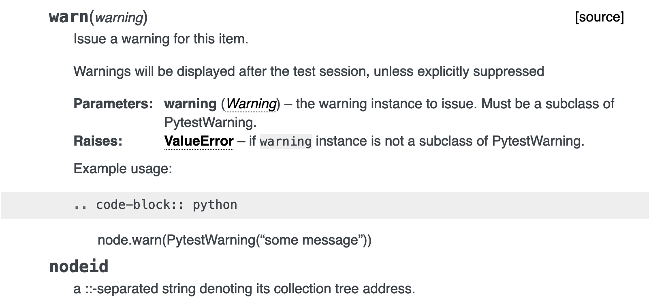Open the ValueError exception link
Screen dimensions: 666x305
tap(199, 141)
